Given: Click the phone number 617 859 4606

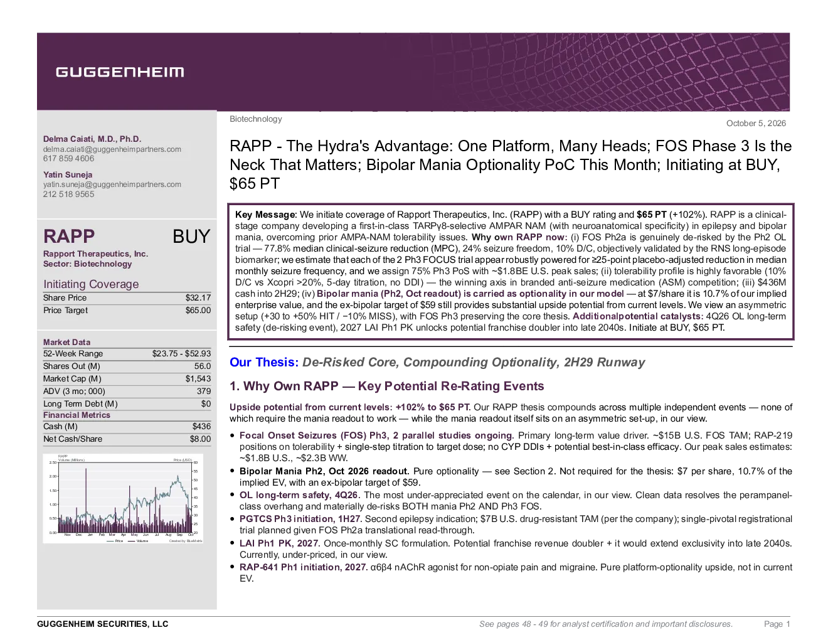Looking at the screenshot, I should pos(68,159).
